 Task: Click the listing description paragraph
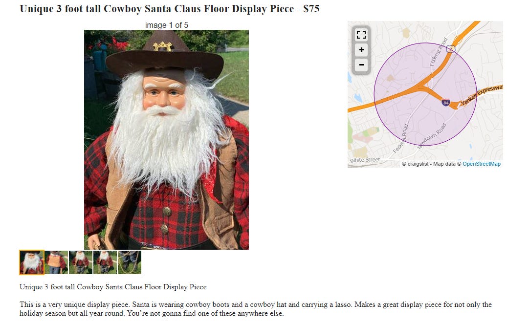click(x=255, y=309)
